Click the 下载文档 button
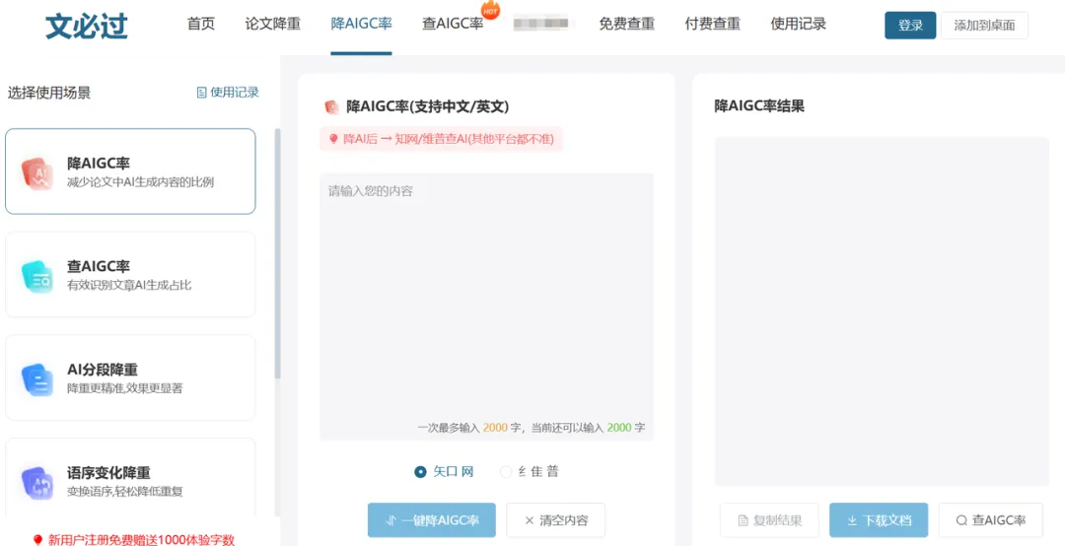 point(879,520)
